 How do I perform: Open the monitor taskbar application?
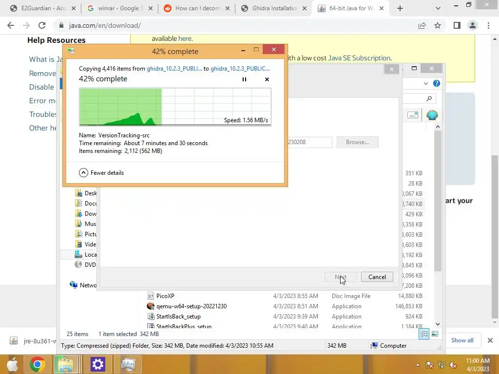(128, 364)
